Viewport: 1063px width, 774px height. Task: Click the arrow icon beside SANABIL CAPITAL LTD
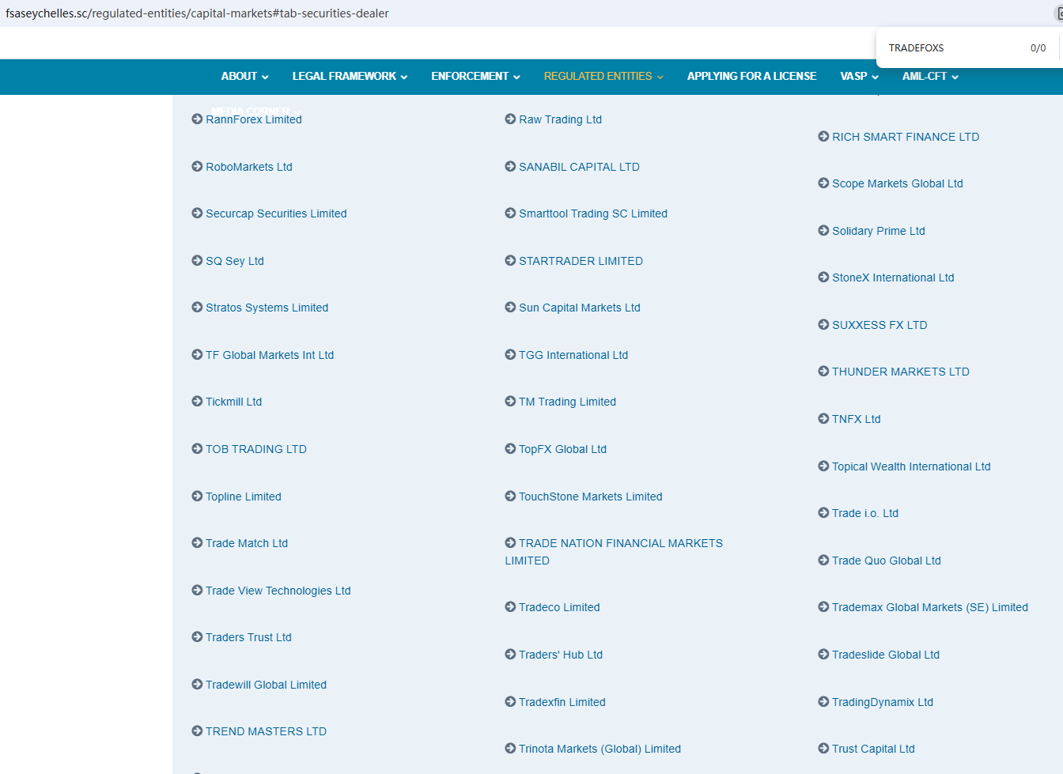pos(510,167)
